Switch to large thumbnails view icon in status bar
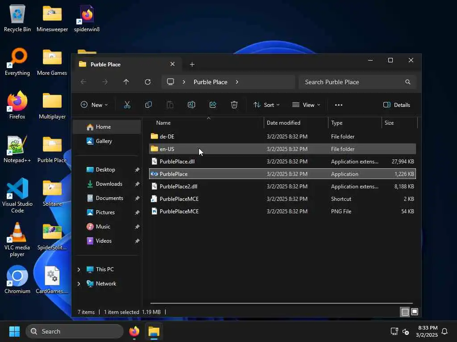The height and width of the screenshot is (342, 457). pyautogui.click(x=415, y=312)
